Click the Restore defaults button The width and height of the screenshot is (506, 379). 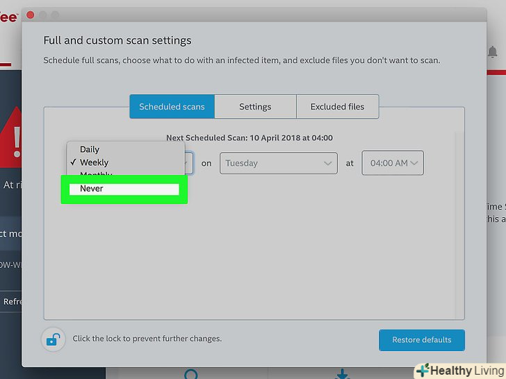tap(422, 340)
